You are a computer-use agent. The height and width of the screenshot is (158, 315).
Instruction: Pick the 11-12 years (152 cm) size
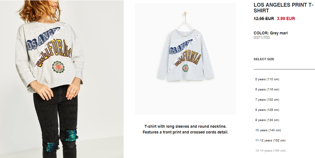[270, 140]
